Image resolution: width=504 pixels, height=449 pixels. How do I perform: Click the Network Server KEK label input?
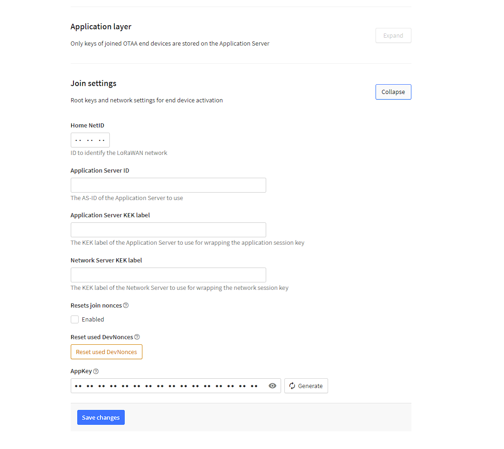click(168, 275)
